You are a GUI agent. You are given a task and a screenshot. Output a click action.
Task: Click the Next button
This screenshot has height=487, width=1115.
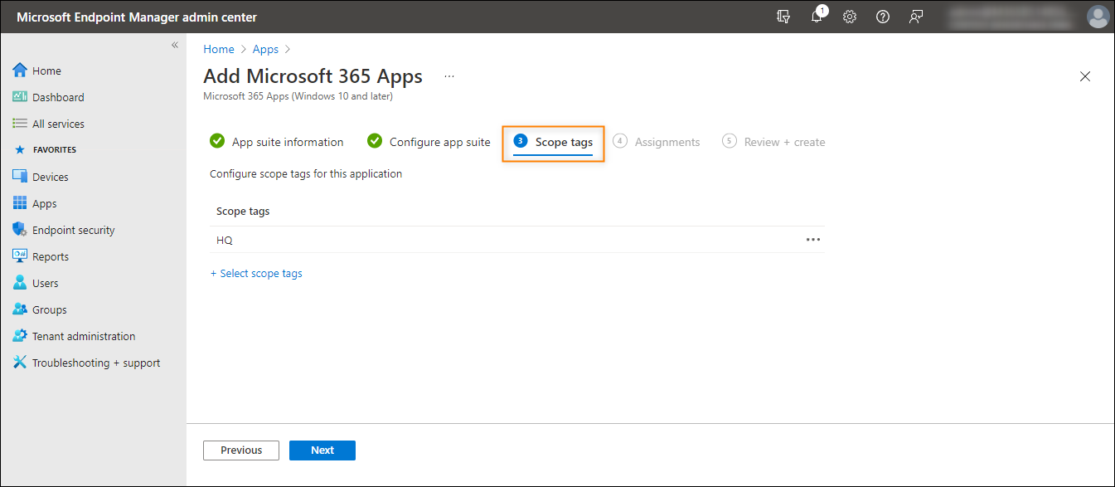(x=322, y=450)
